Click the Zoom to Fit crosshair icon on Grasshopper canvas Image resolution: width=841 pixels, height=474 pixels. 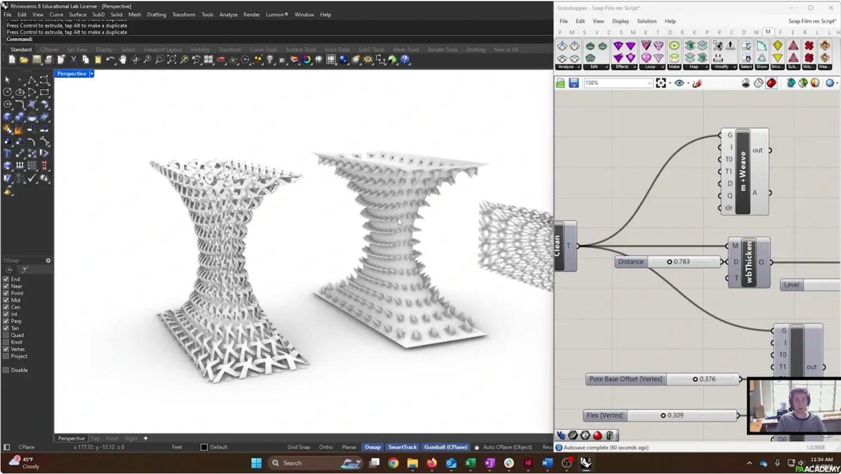662,83
